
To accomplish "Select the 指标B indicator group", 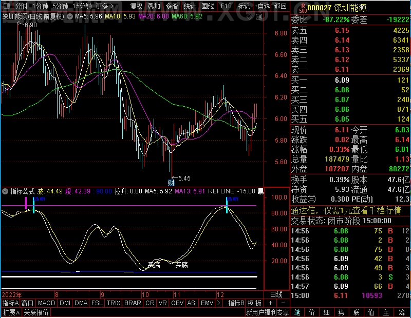I will (x=236, y=303).
